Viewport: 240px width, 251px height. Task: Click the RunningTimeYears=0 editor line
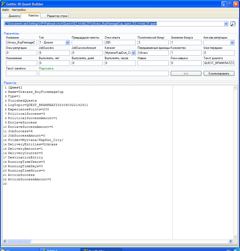pos(26,162)
